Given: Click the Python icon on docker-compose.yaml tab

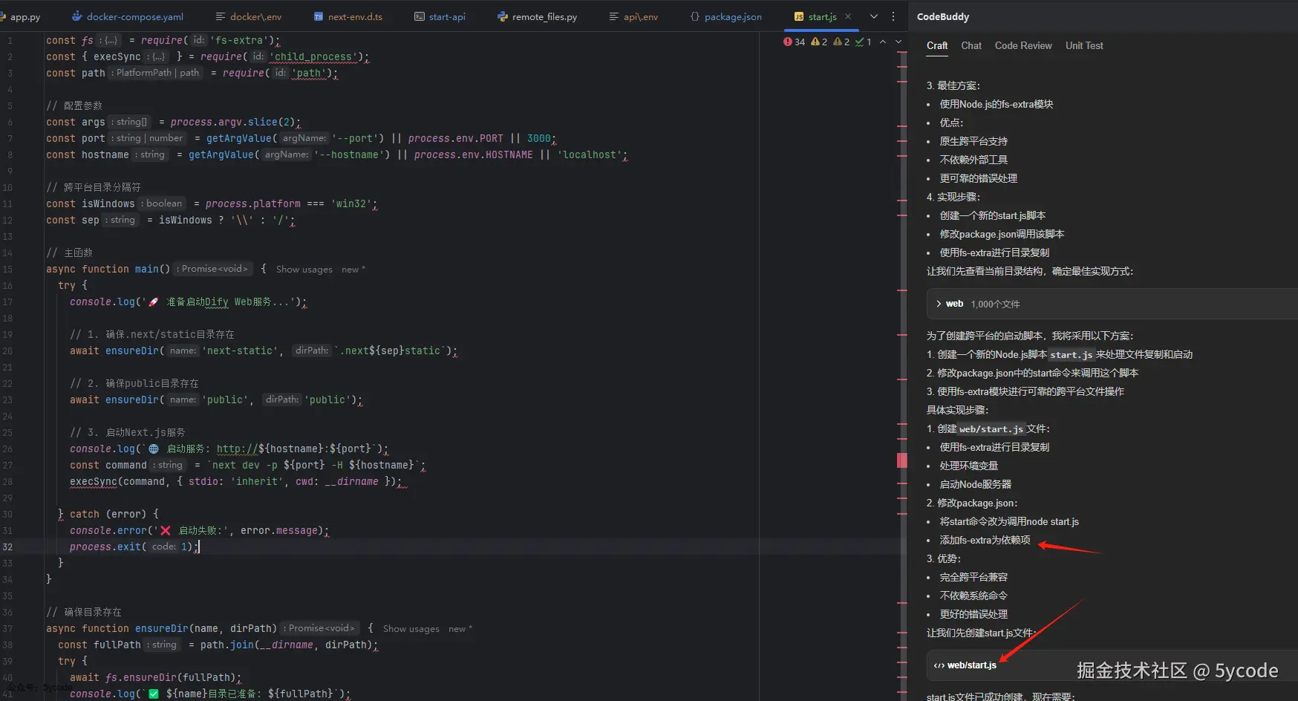Looking at the screenshot, I should [77, 16].
